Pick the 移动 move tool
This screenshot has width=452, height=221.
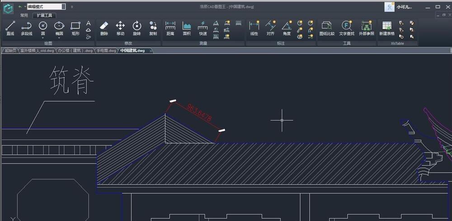(120, 28)
